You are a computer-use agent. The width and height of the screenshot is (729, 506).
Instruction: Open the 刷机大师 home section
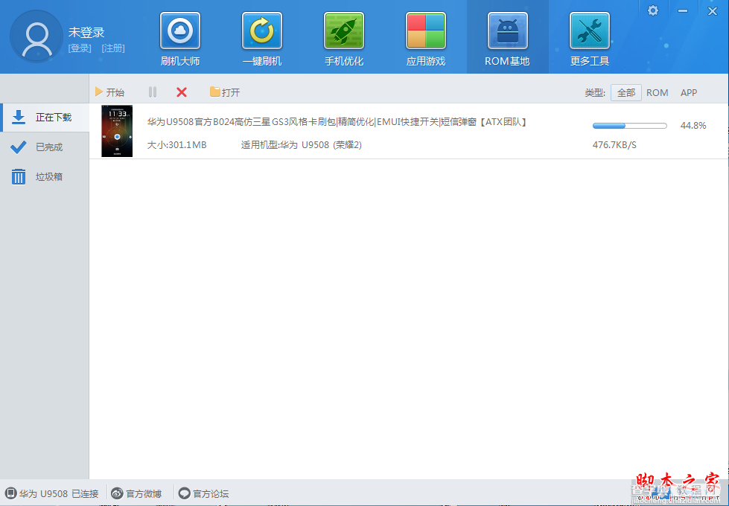coord(180,39)
